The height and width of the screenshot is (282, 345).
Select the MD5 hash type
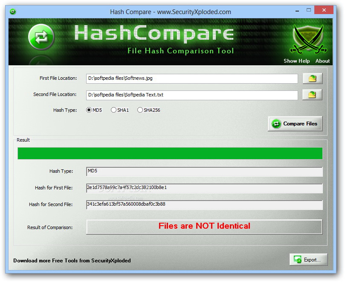pos(94,110)
